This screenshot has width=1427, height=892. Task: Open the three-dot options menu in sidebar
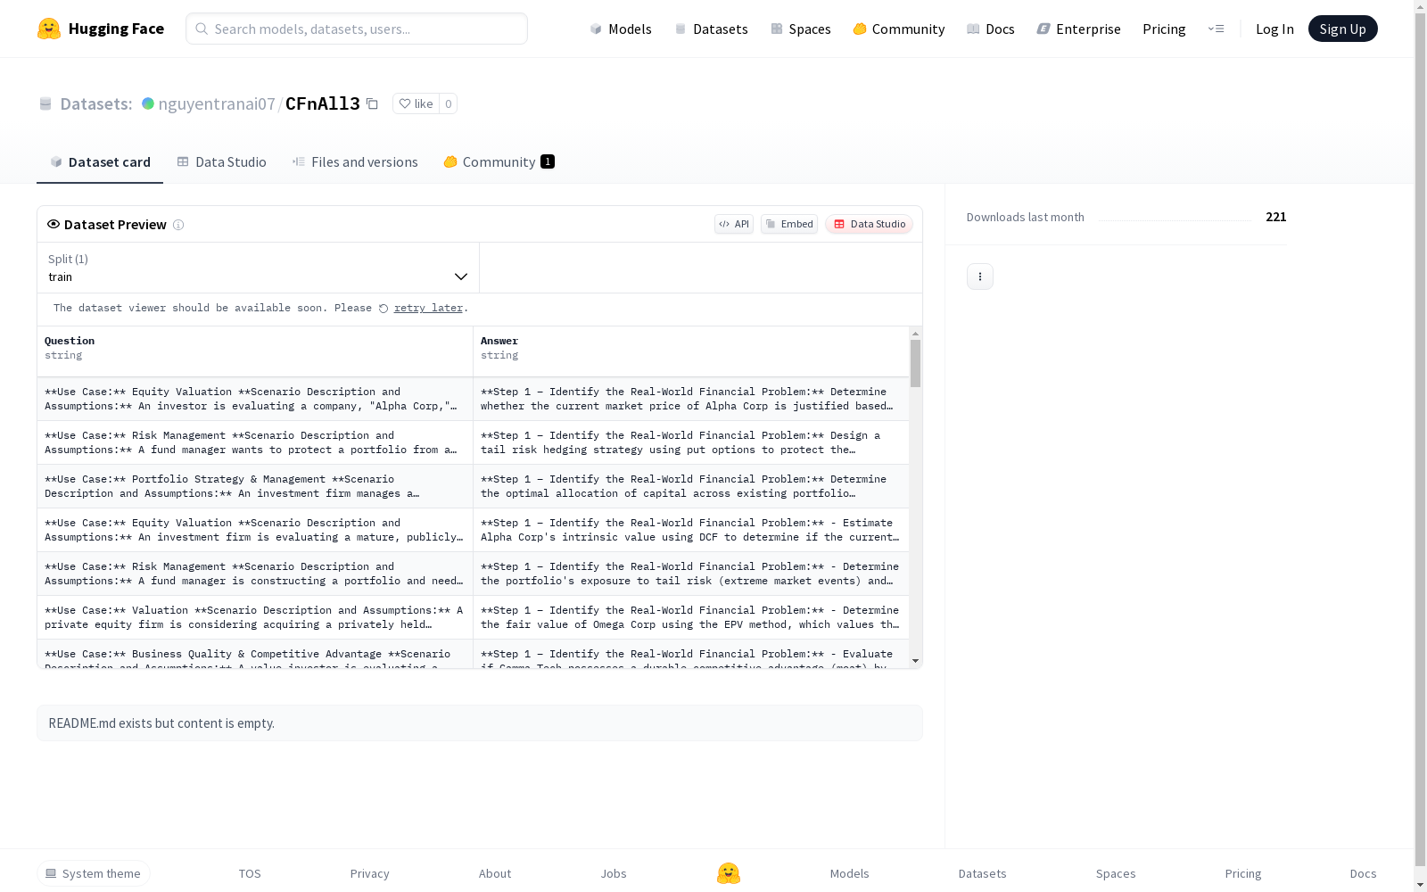980,277
